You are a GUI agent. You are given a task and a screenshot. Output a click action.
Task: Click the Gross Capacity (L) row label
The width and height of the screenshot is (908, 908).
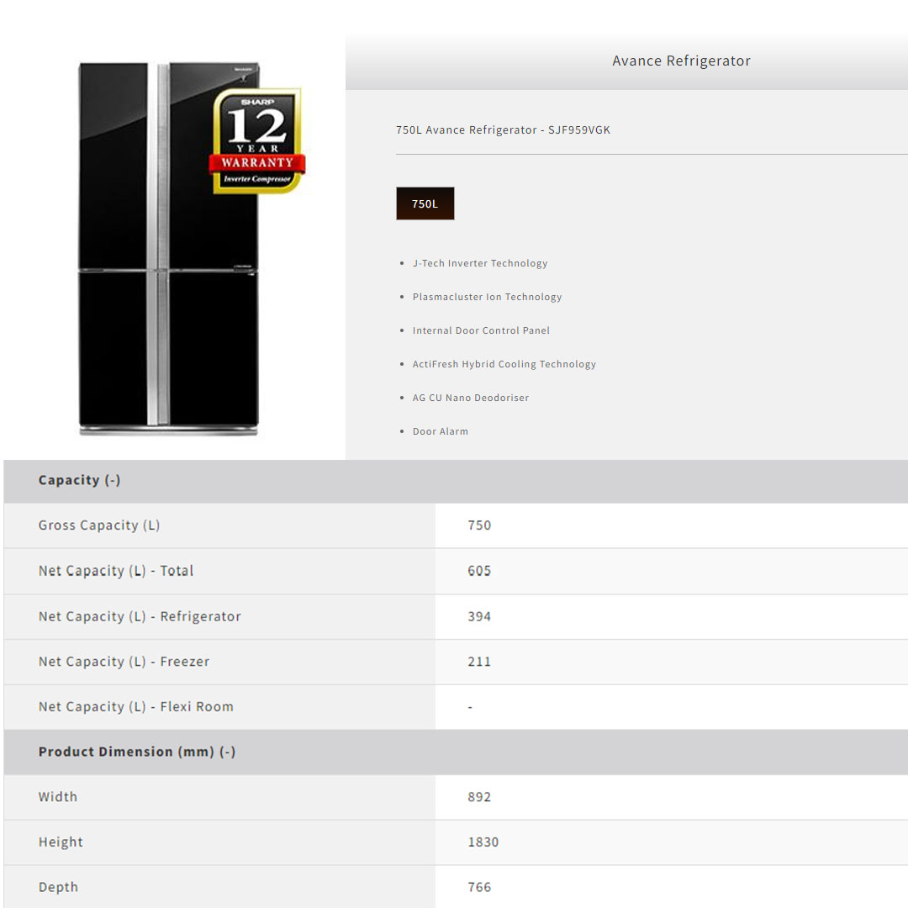(99, 525)
